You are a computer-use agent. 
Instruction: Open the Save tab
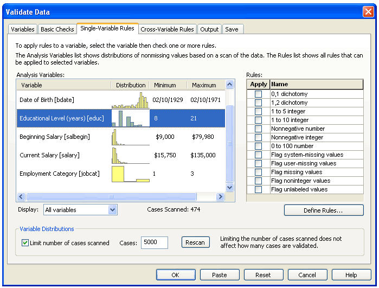(232, 29)
